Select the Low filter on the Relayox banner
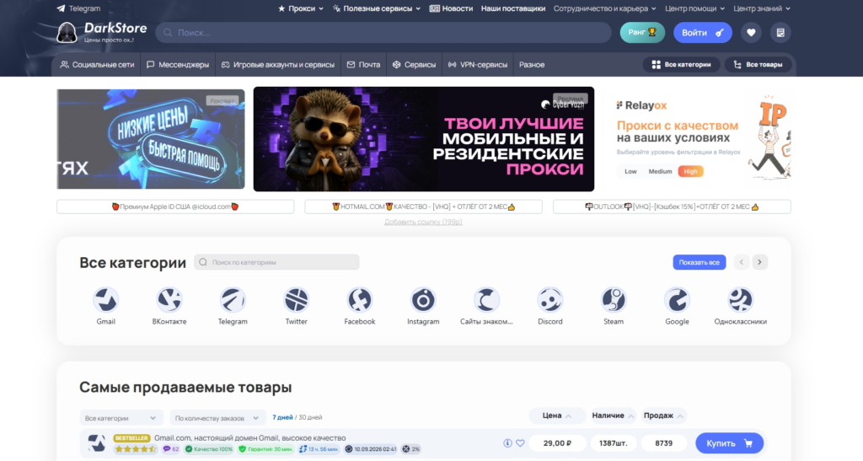Screen dimensions: 863x461 pyautogui.click(x=630, y=172)
